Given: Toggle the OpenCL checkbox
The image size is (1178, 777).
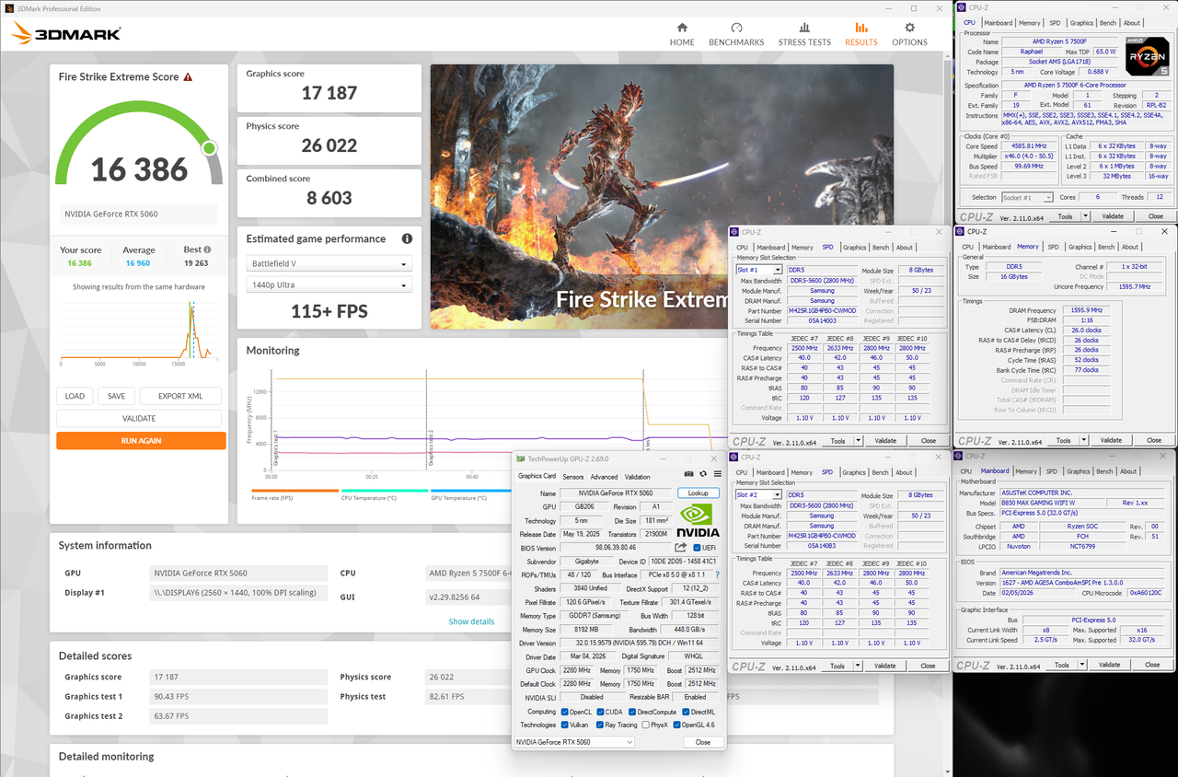Looking at the screenshot, I should (565, 712).
